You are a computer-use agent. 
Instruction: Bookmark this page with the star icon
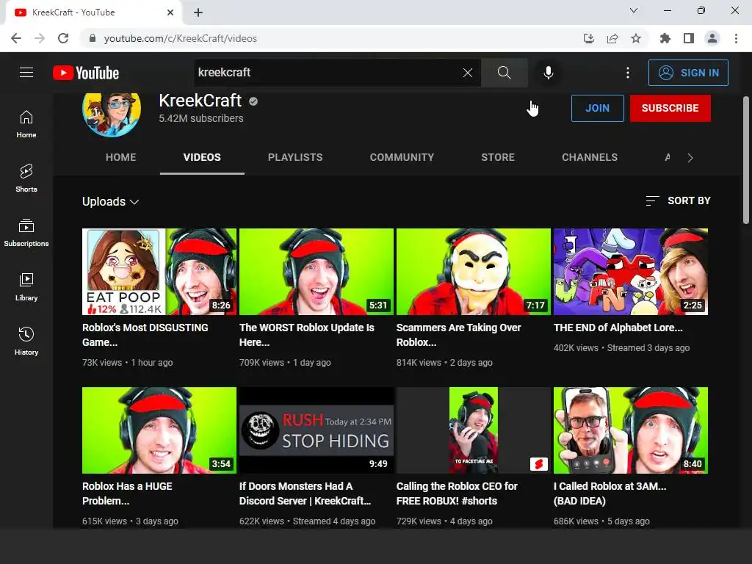pyautogui.click(x=636, y=38)
